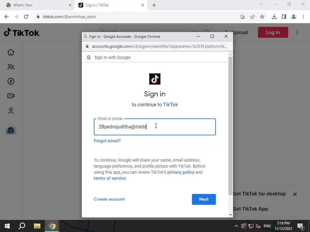Open the TikTok Home sidebar icon
Image resolution: width=310 pixels, height=232 pixels.
(11, 52)
